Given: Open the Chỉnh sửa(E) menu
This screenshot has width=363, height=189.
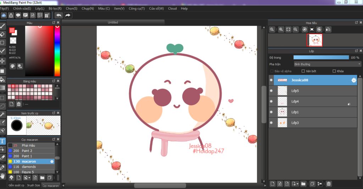Looking at the screenshot, I should [x=22, y=8].
